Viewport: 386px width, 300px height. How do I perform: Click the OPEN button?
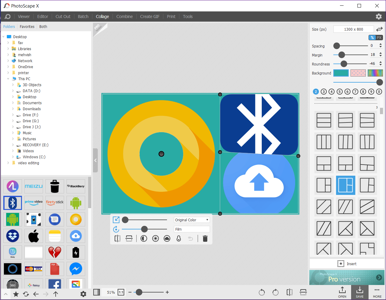(342, 292)
